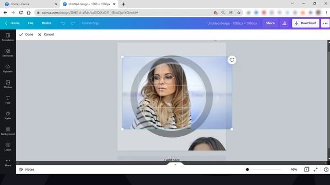Click the rotate handle beside the image
The height and width of the screenshot is (185, 330).
(232, 60)
